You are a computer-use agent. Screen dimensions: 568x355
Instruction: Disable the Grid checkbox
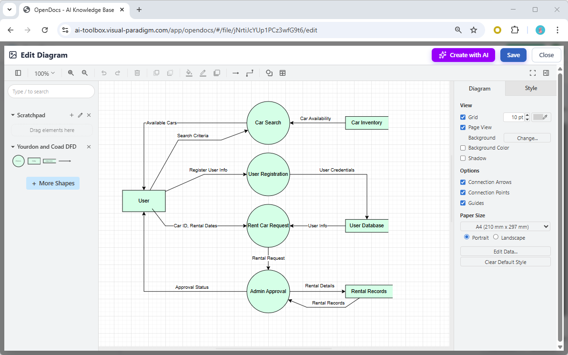[463, 117]
